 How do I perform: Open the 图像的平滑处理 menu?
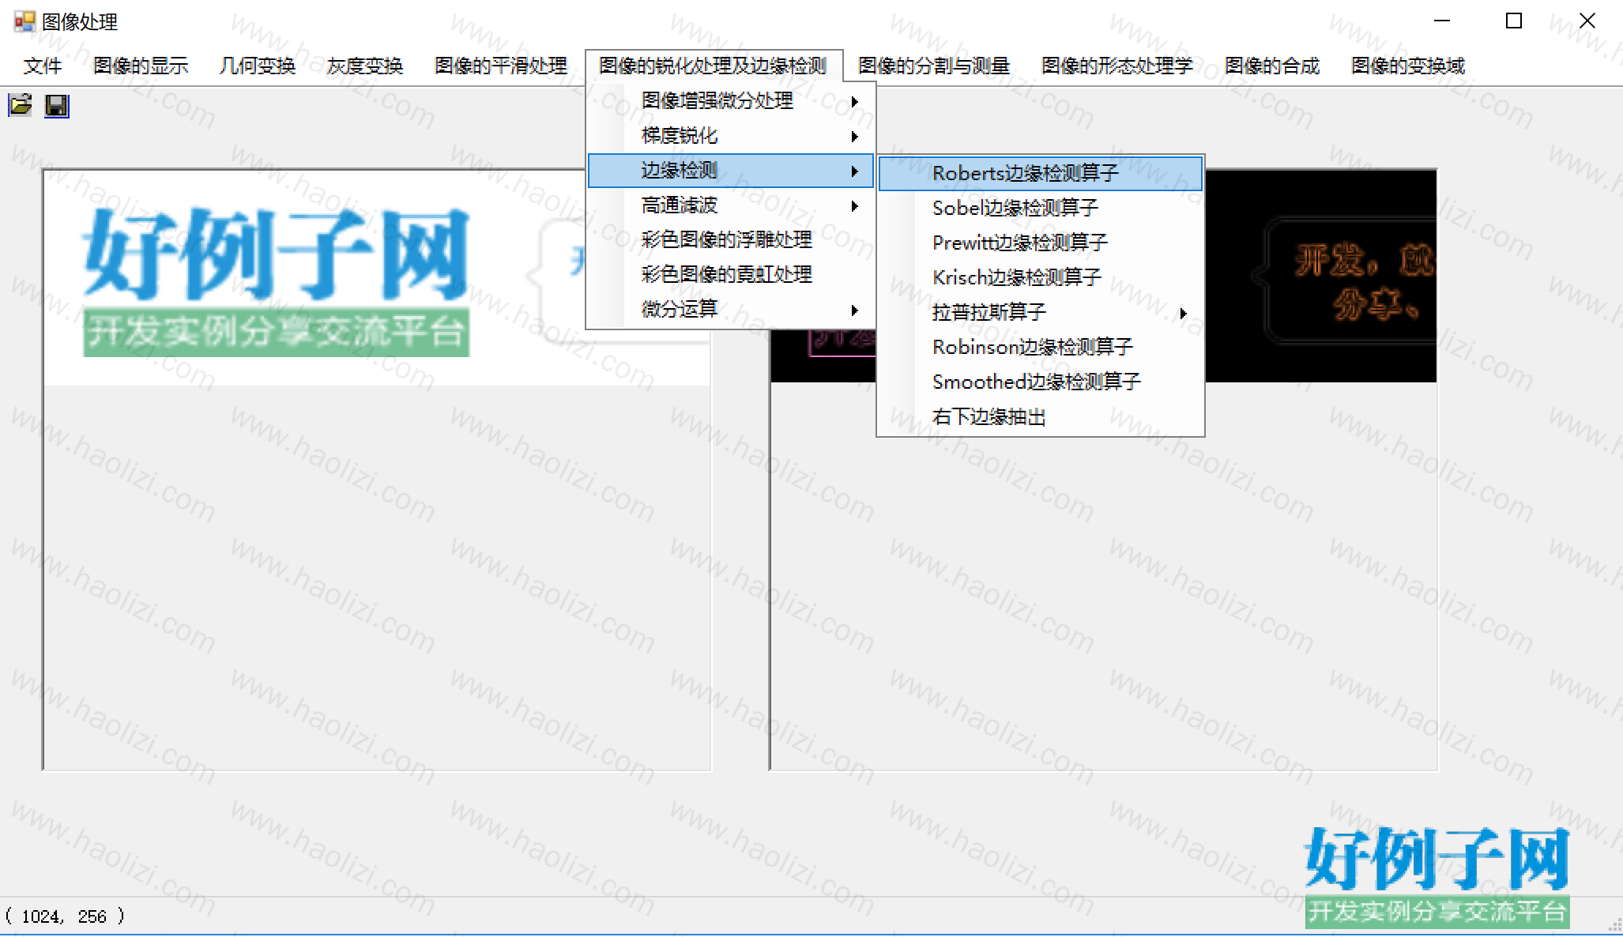(501, 66)
